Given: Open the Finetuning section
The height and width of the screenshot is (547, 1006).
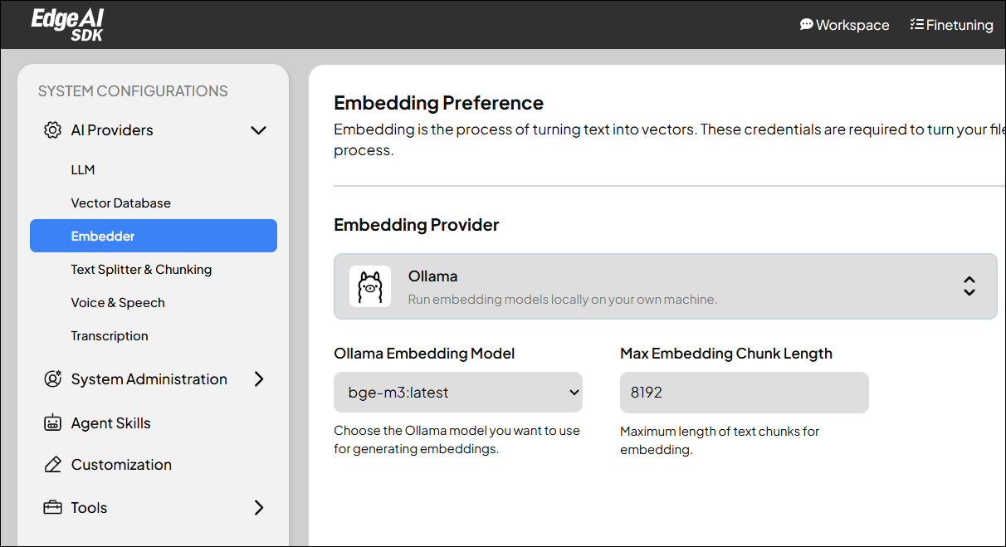Looking at the screenshot, I should pyautogui.click(x=951, y=24).
